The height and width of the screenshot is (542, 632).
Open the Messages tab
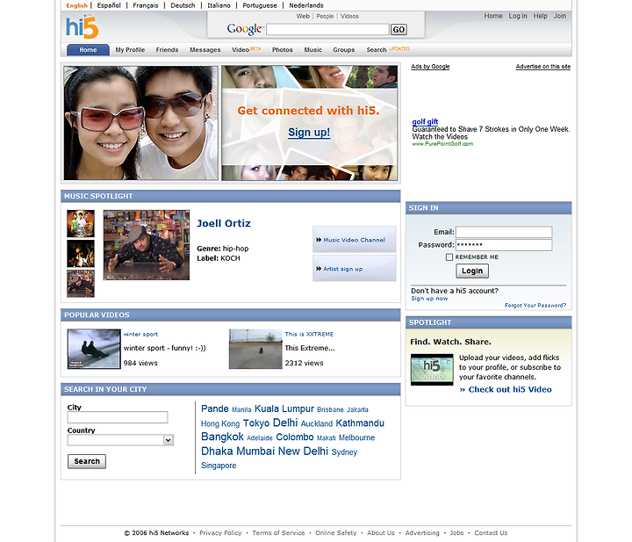pos(205,49)
